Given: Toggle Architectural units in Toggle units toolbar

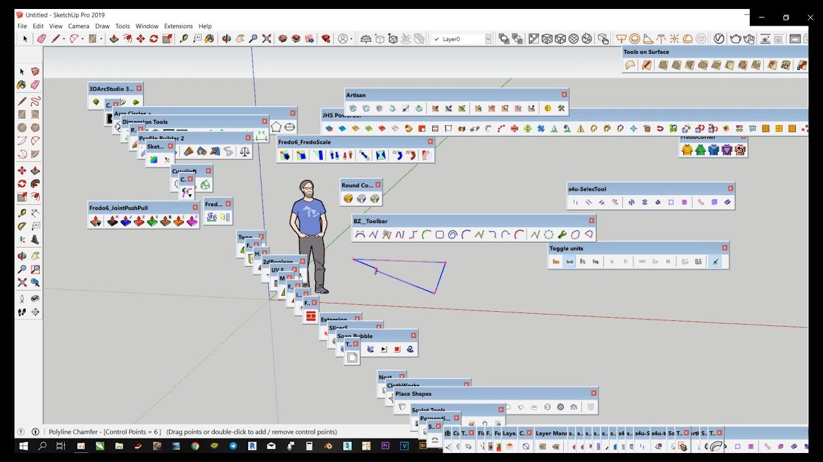Looking at the screenshot, I should click(570, 262).
